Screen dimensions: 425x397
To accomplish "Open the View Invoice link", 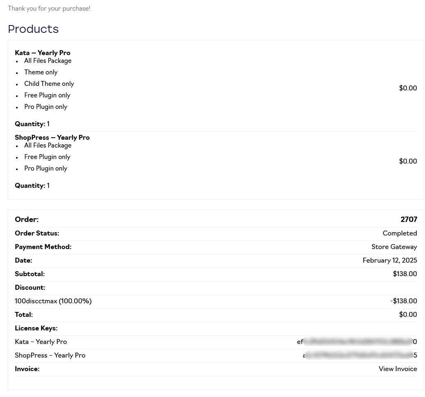I will (397, 369).
